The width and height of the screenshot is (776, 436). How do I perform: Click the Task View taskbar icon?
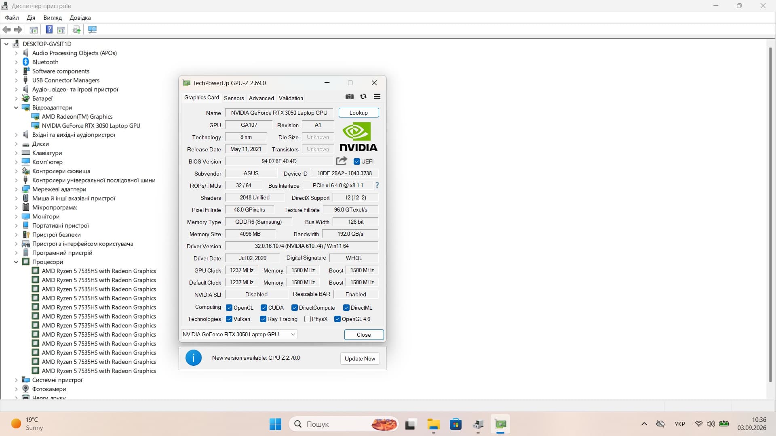click(411, 424)
